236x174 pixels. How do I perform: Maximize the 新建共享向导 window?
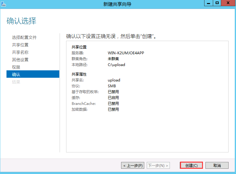[x=217, y=3]
